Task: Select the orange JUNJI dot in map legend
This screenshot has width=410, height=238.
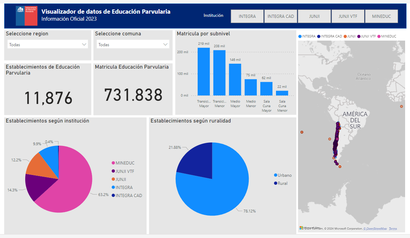Action: [345, 36]
